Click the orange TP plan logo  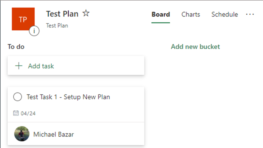(x=23, y=19)
